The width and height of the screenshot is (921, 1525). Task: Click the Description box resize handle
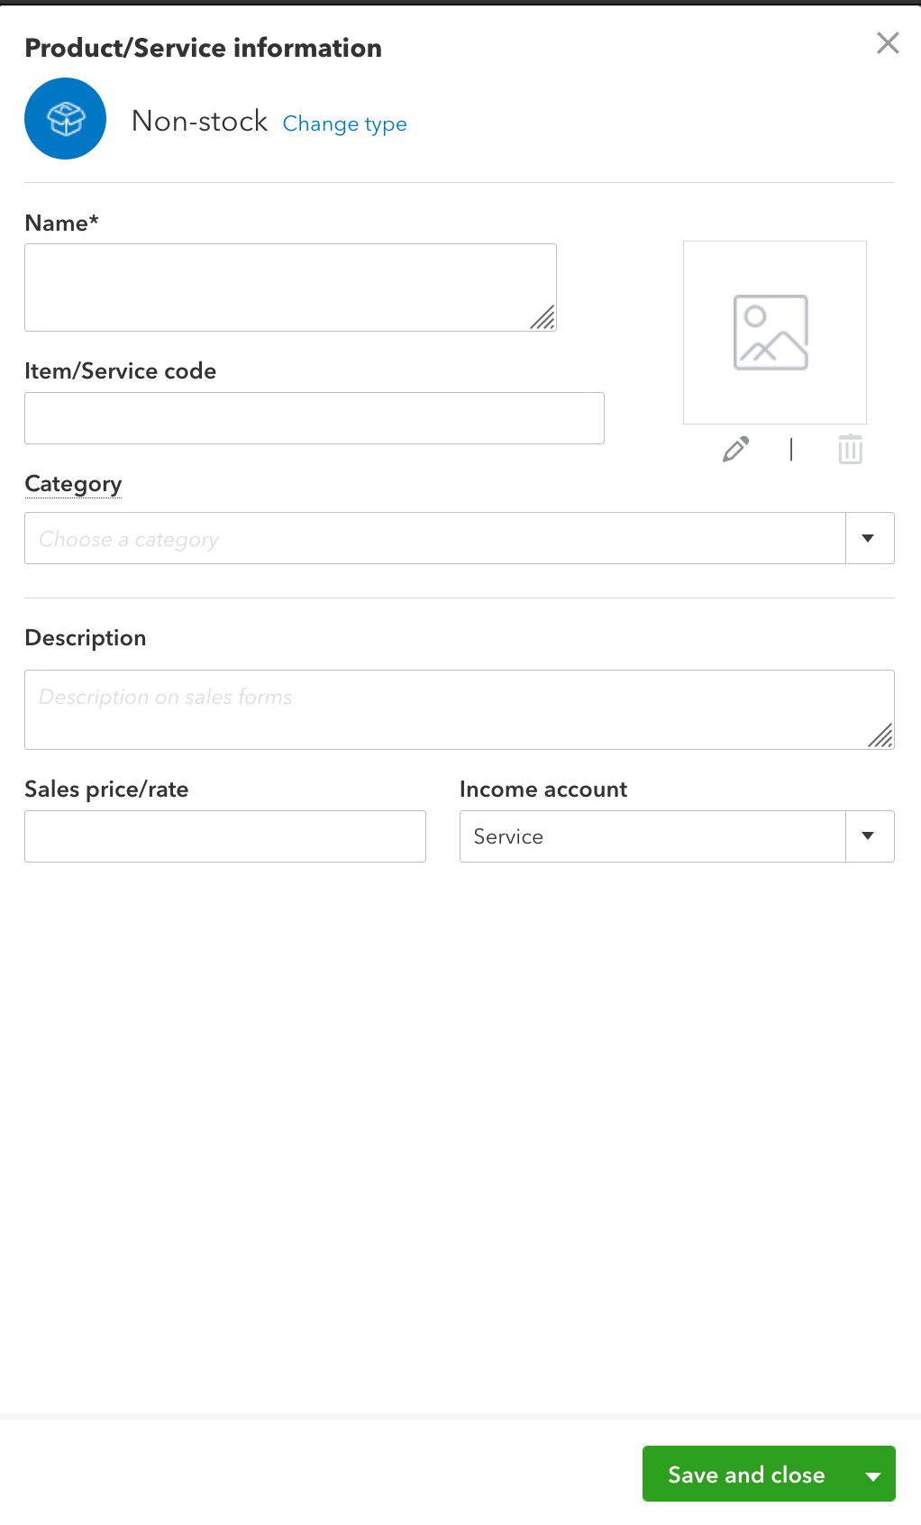tap(880, 736)
